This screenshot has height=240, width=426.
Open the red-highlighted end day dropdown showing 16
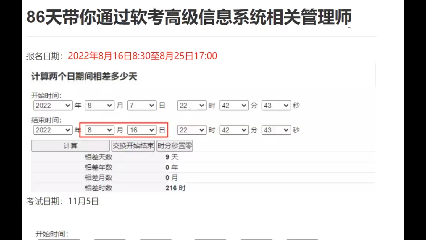[141, 130]
